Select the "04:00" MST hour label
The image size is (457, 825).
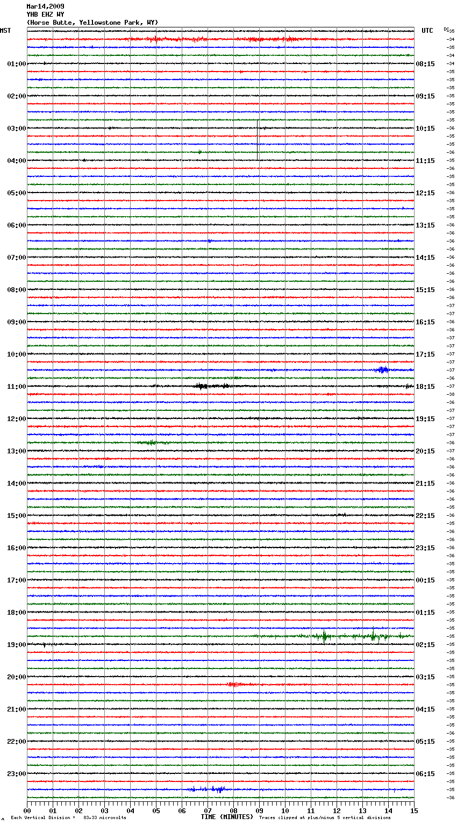click(17, 161)
